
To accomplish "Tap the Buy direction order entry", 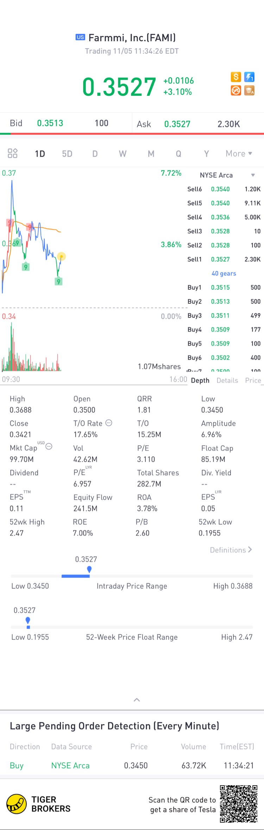I will pyautogui.click(x=17, y=766).
